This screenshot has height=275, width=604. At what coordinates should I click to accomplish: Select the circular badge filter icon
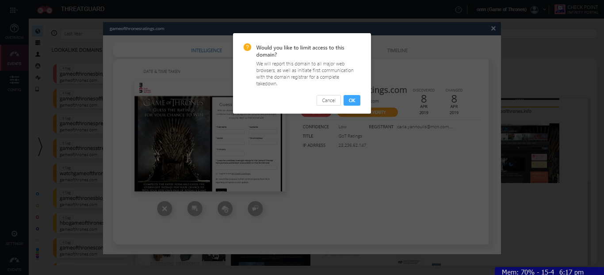point(38,66)
